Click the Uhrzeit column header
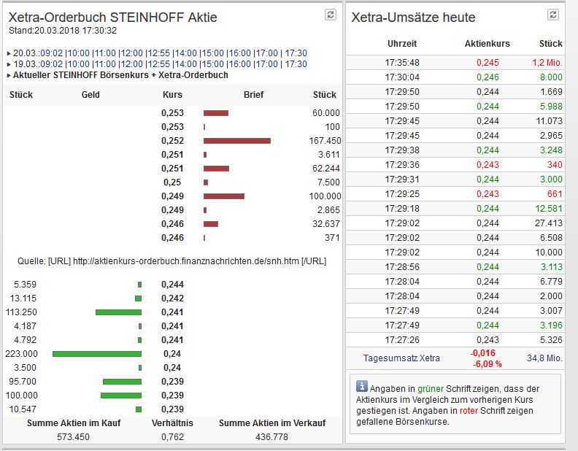This screenshot has height=451, width=578. (x=402, y=45)
